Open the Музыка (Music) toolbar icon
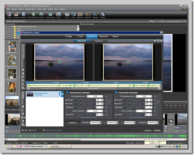Image resolution: width=194 pixels, height=155 pixels. click(95, 15)
